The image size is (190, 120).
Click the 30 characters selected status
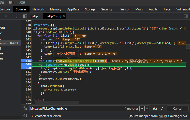click(x=46, y=116)
